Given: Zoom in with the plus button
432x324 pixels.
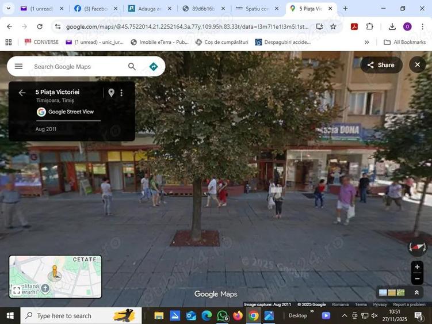Looking at the screenshot, I should pos(417,266).
